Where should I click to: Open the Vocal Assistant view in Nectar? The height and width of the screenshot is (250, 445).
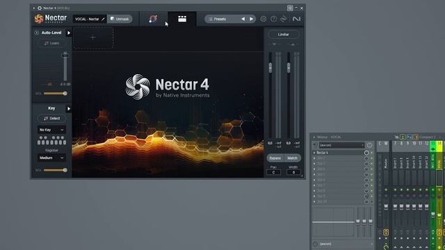tap(153, 19)
